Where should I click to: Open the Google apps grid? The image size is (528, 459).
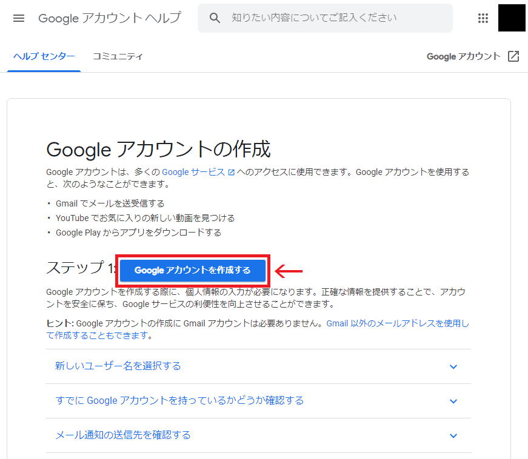(x=483, y=18)
